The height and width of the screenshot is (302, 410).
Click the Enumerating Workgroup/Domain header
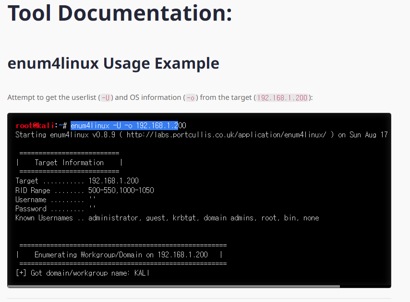(x=121, y=254)
